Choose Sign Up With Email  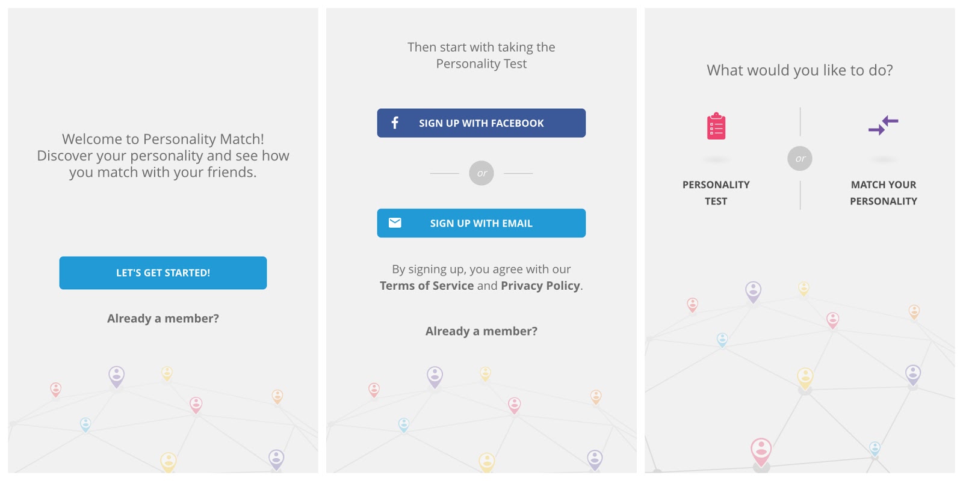481,223
